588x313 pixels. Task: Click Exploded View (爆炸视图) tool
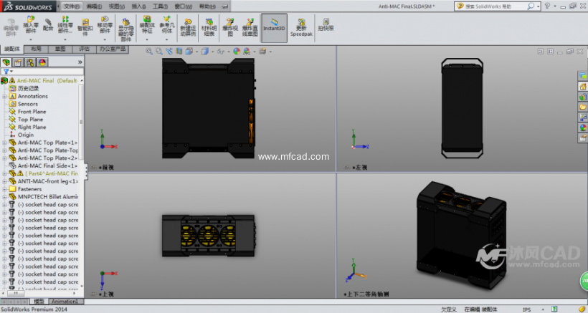point(230,27)
